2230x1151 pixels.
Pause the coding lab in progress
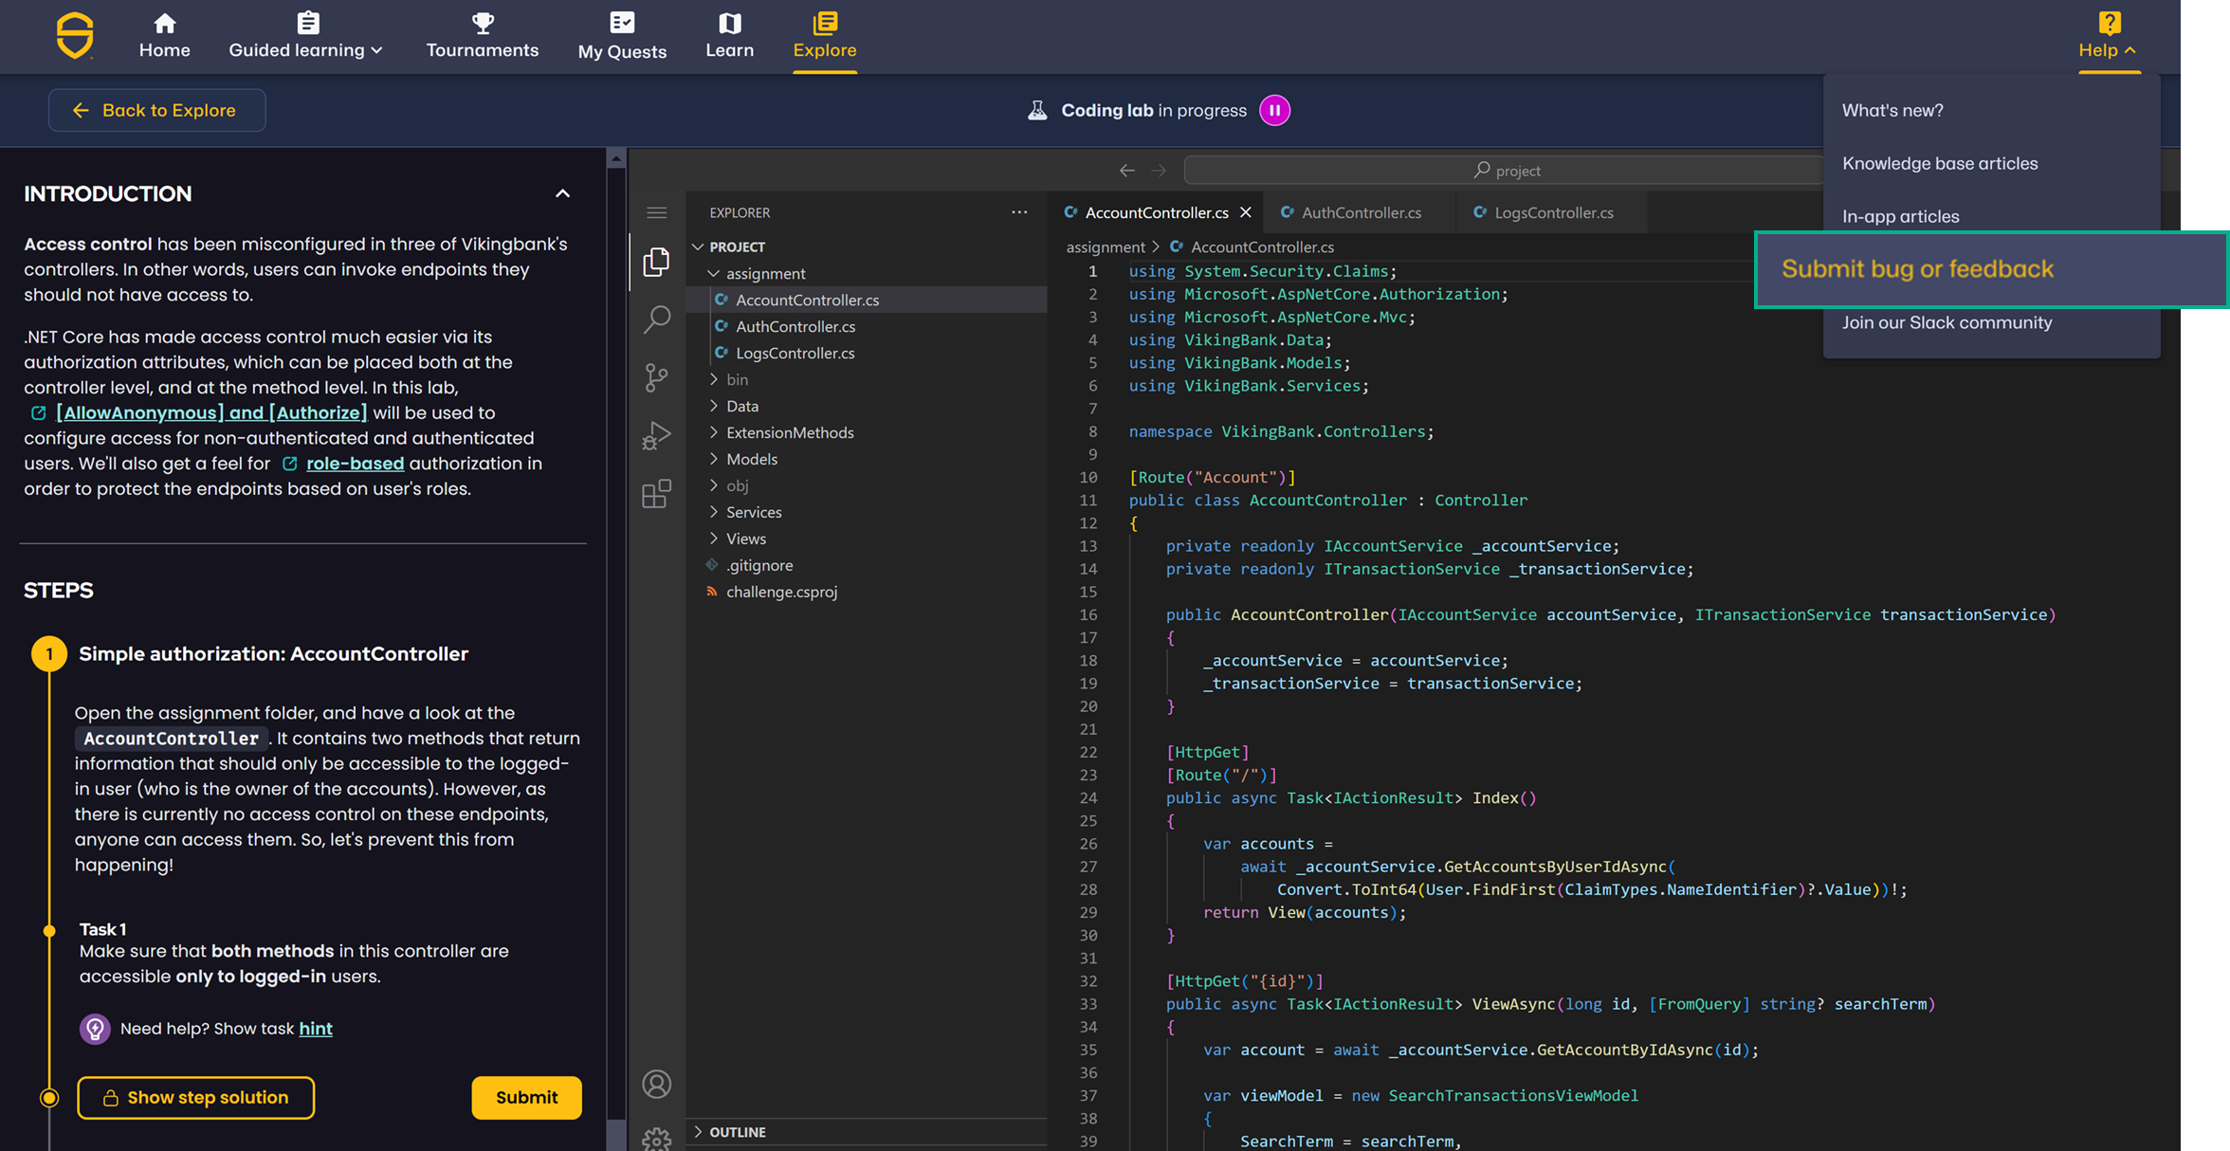(1274, 110)
